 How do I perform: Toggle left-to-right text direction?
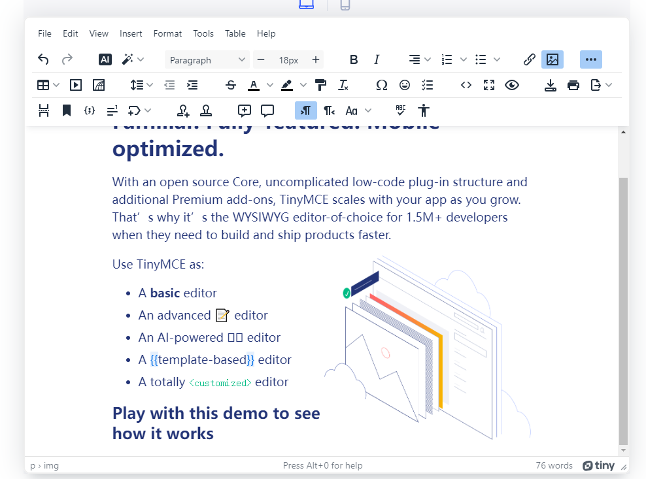(305, 110)
